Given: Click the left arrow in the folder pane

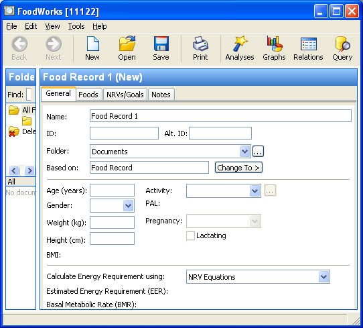Looking at the screenshot, I should click(x=14, y=170).
